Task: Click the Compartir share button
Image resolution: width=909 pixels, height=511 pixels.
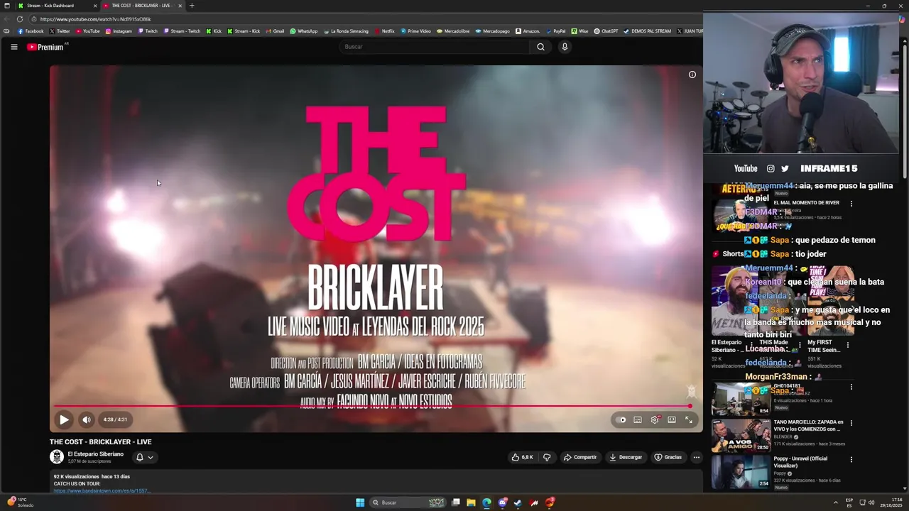Action: point(580,457)
